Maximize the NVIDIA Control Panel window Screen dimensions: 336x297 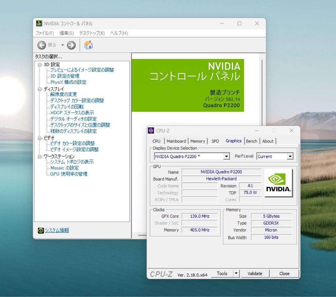click(240, 23)
